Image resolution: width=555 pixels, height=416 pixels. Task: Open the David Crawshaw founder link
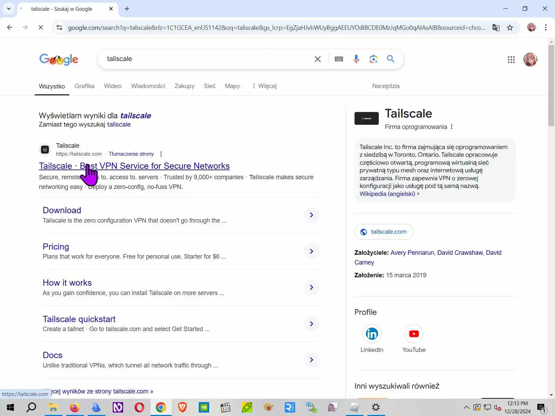point(460,253)
